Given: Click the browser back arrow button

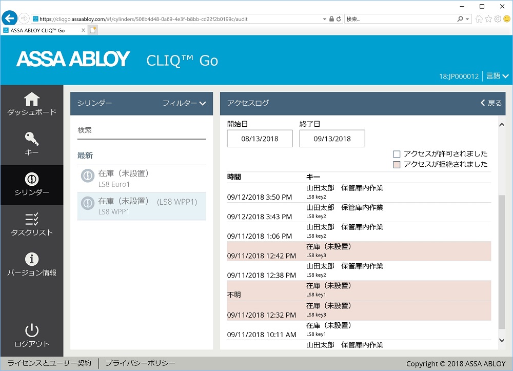Looking at the screenshot, I should tap(9, 18).
